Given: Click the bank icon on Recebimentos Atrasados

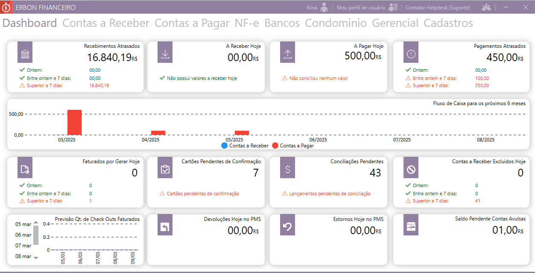Looking at the screenshot, I should click(25, 54).
